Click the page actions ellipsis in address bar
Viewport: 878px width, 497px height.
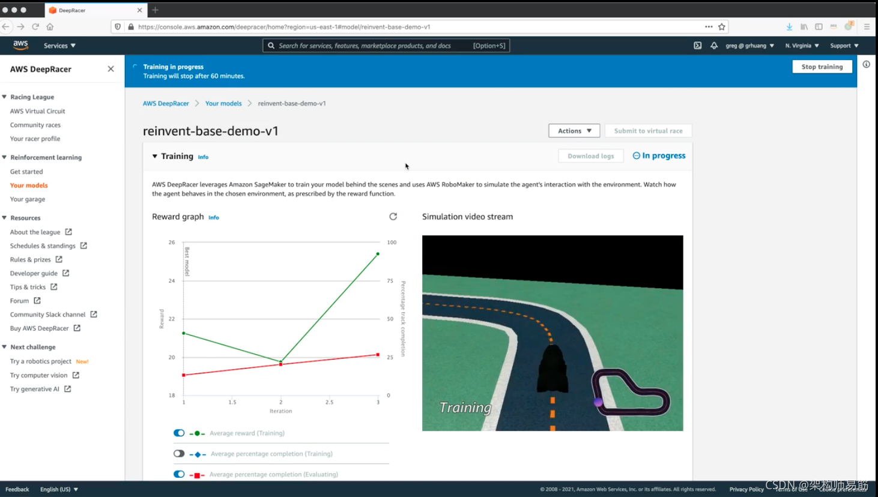(709, 26)
